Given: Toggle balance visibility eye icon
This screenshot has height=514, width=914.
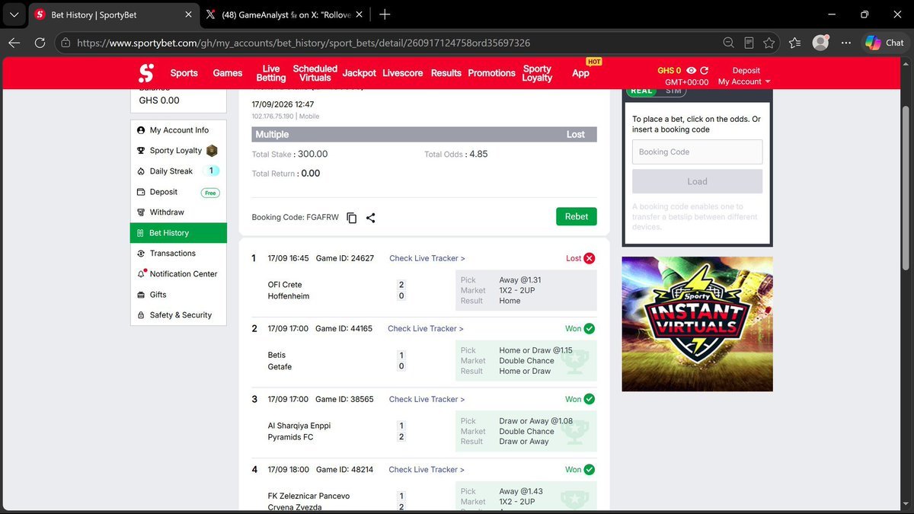Looking at the screenshot, I should (692, 70).
